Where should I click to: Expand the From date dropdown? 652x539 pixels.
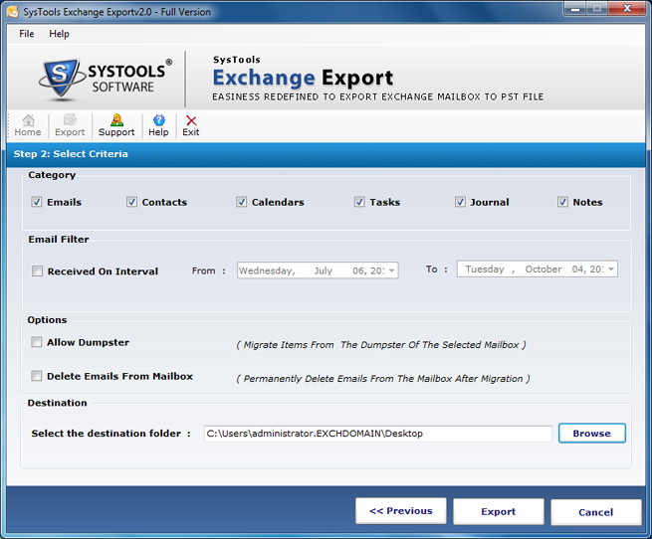[x=392, y=270]
